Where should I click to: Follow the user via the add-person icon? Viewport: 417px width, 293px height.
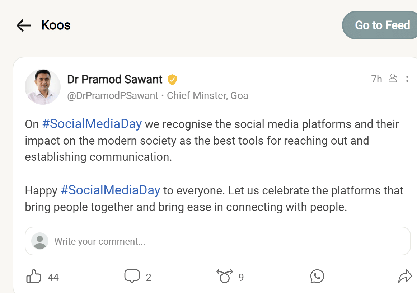393,79
